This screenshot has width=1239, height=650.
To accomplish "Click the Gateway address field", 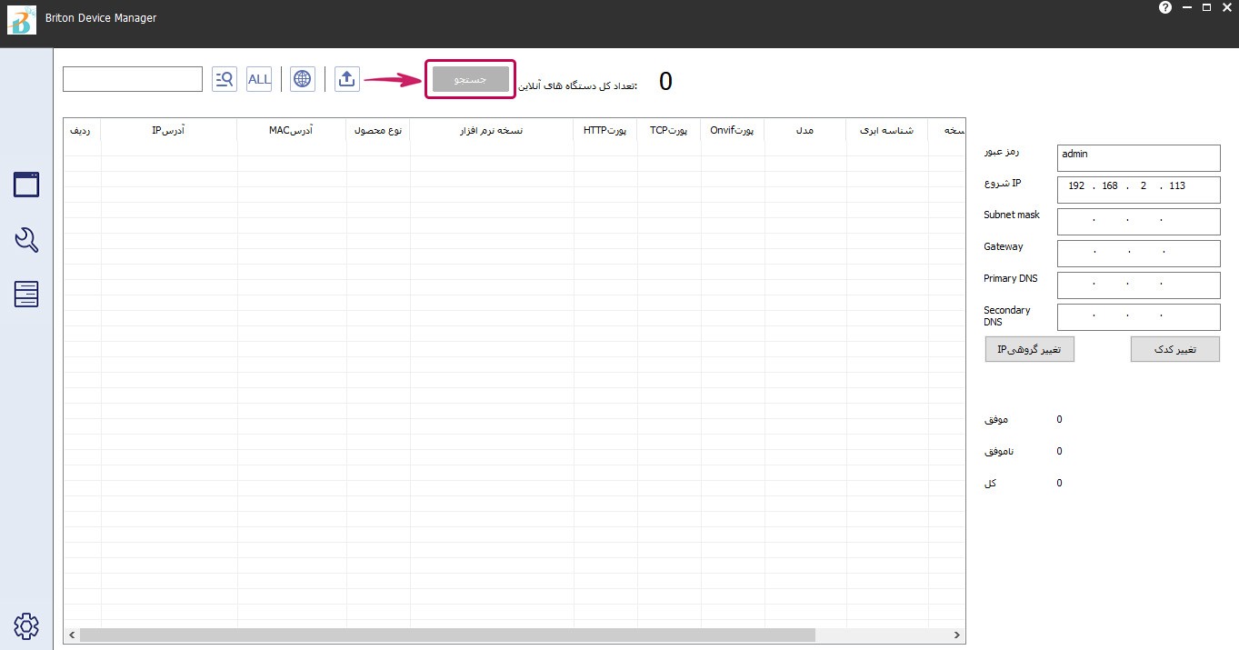I will click(1138, 253).
